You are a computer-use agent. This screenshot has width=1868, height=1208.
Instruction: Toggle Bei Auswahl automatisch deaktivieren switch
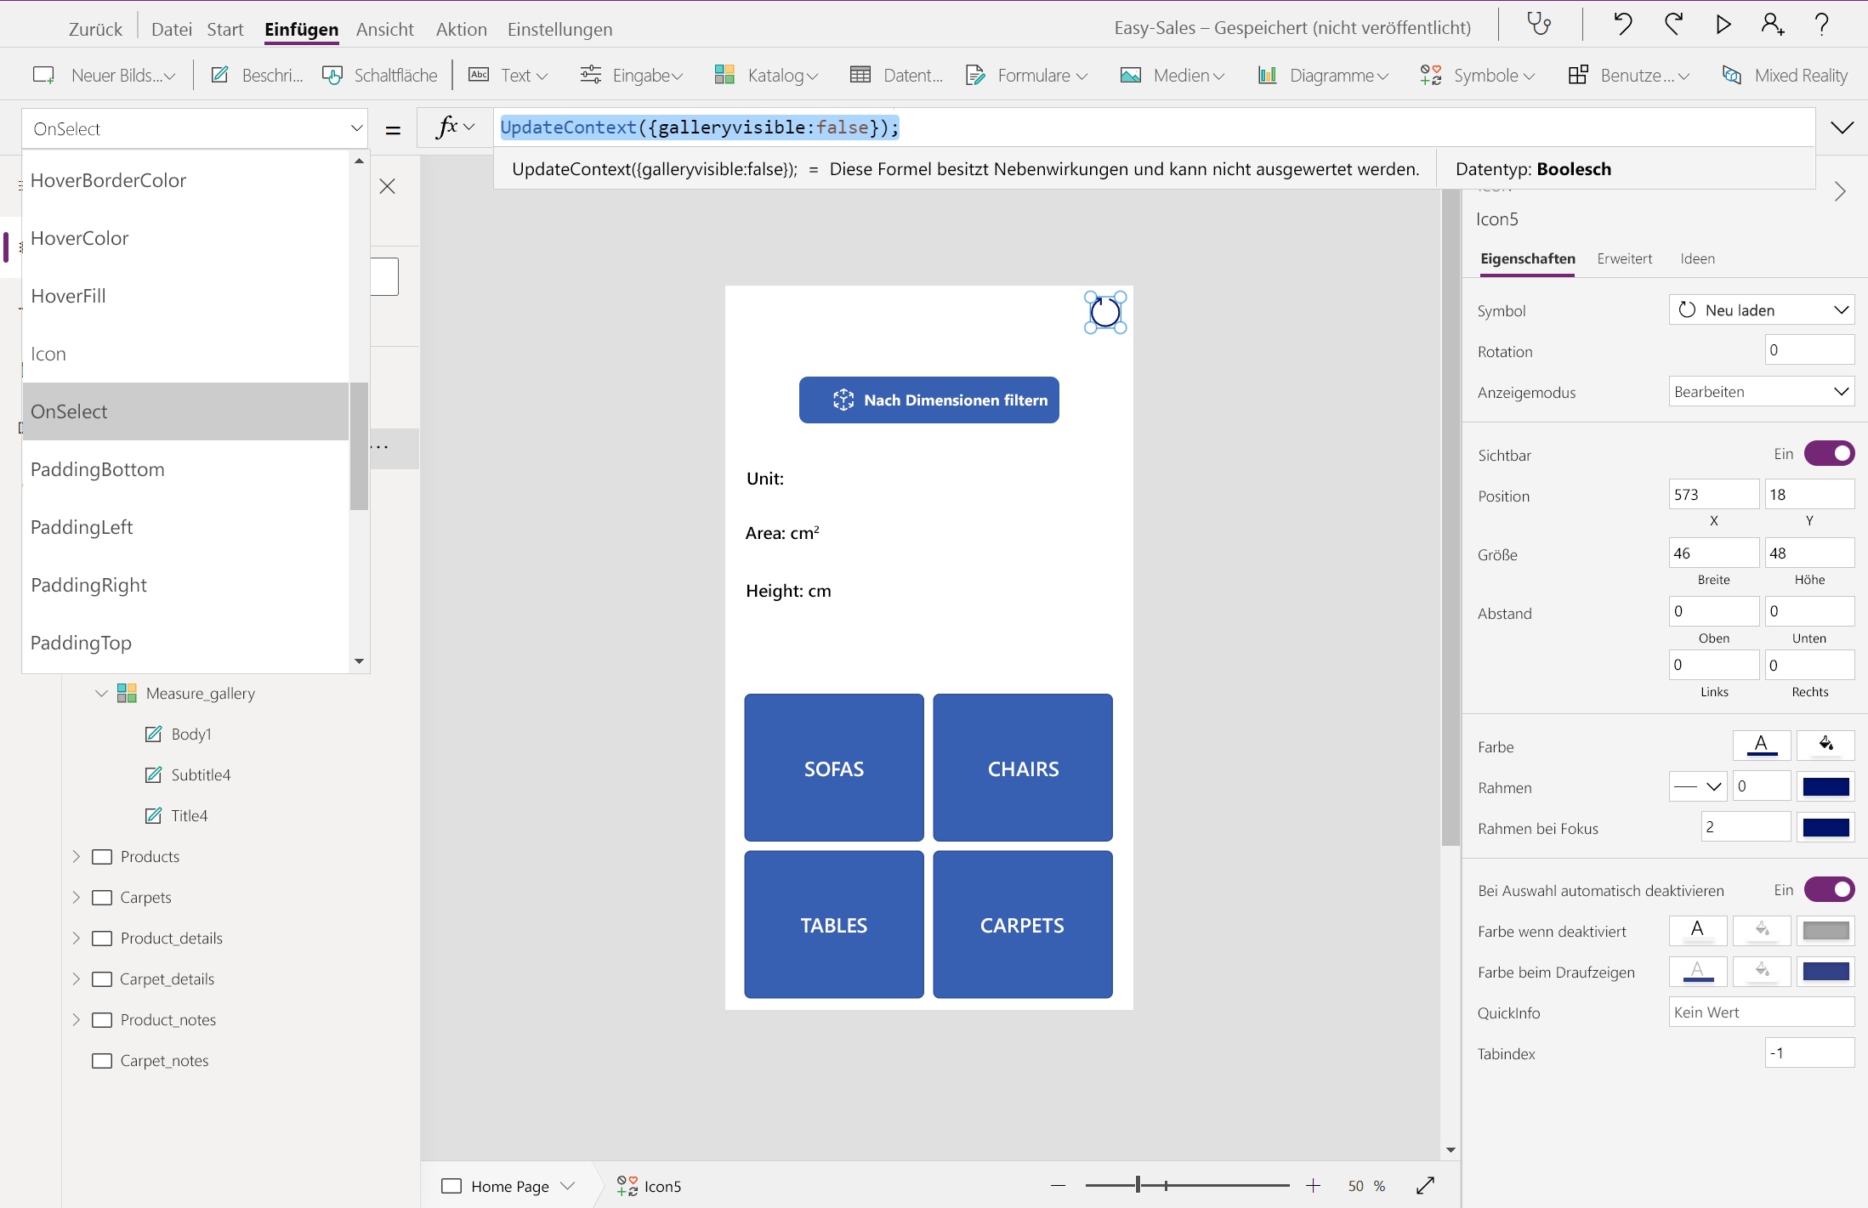(1829, 889)
